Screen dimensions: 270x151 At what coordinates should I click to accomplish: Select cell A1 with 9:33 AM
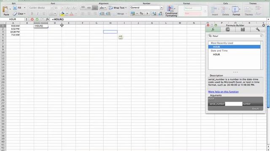(x=13, y=26)
